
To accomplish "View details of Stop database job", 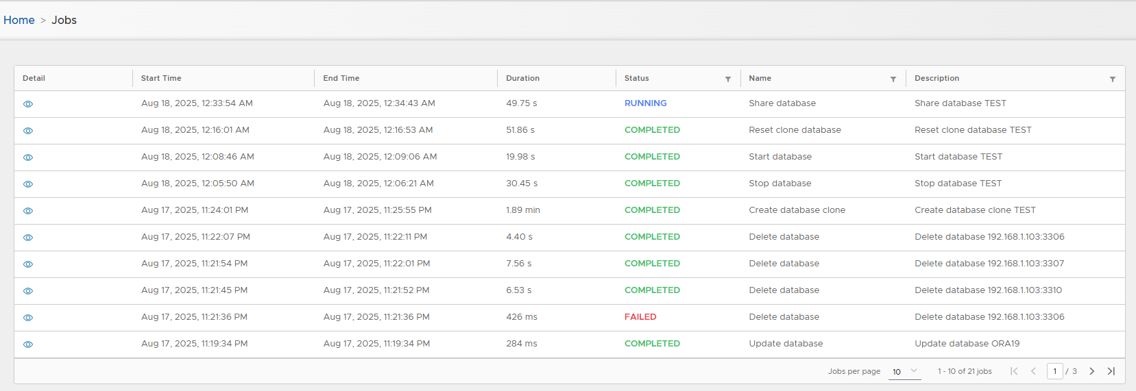I will pos(28,184).
